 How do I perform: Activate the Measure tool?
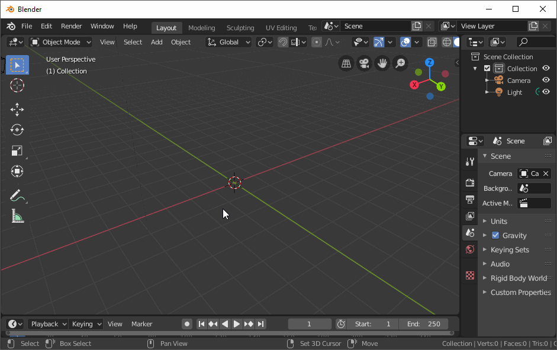tap(17, 216)
